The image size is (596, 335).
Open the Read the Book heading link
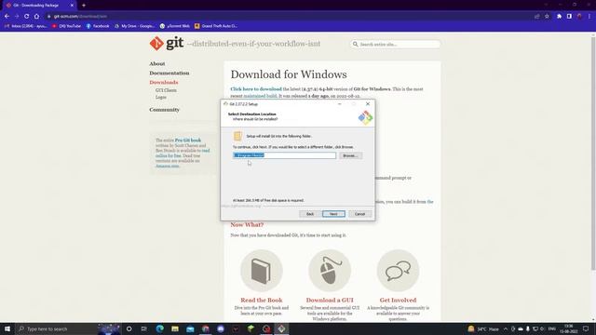[x=262, y=300]
